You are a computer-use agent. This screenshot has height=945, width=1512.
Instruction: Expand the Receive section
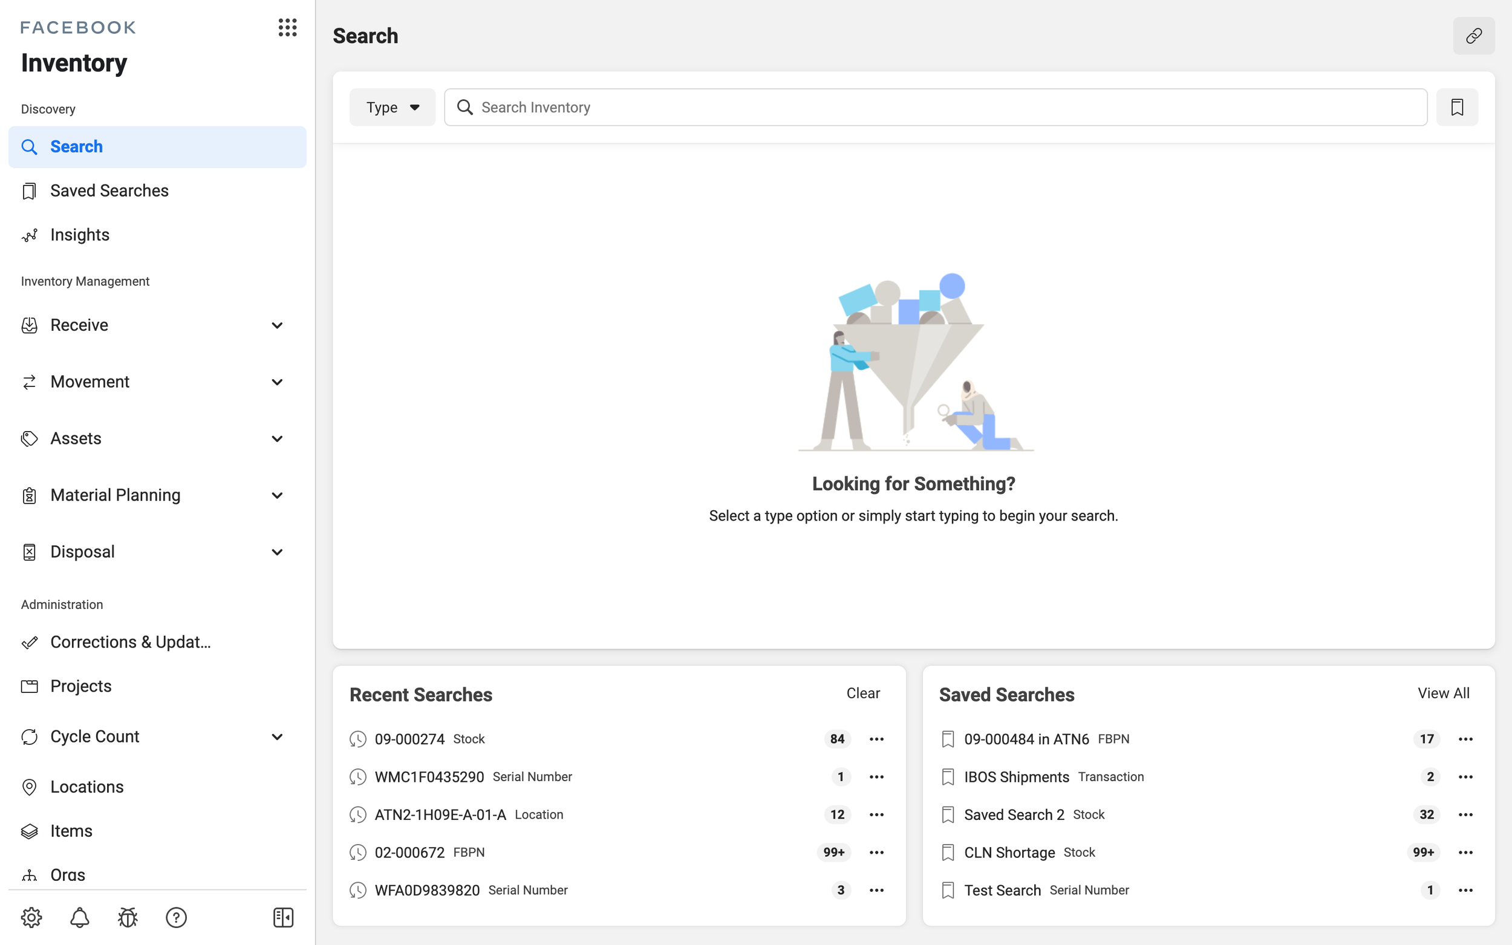tap(277, 325)
